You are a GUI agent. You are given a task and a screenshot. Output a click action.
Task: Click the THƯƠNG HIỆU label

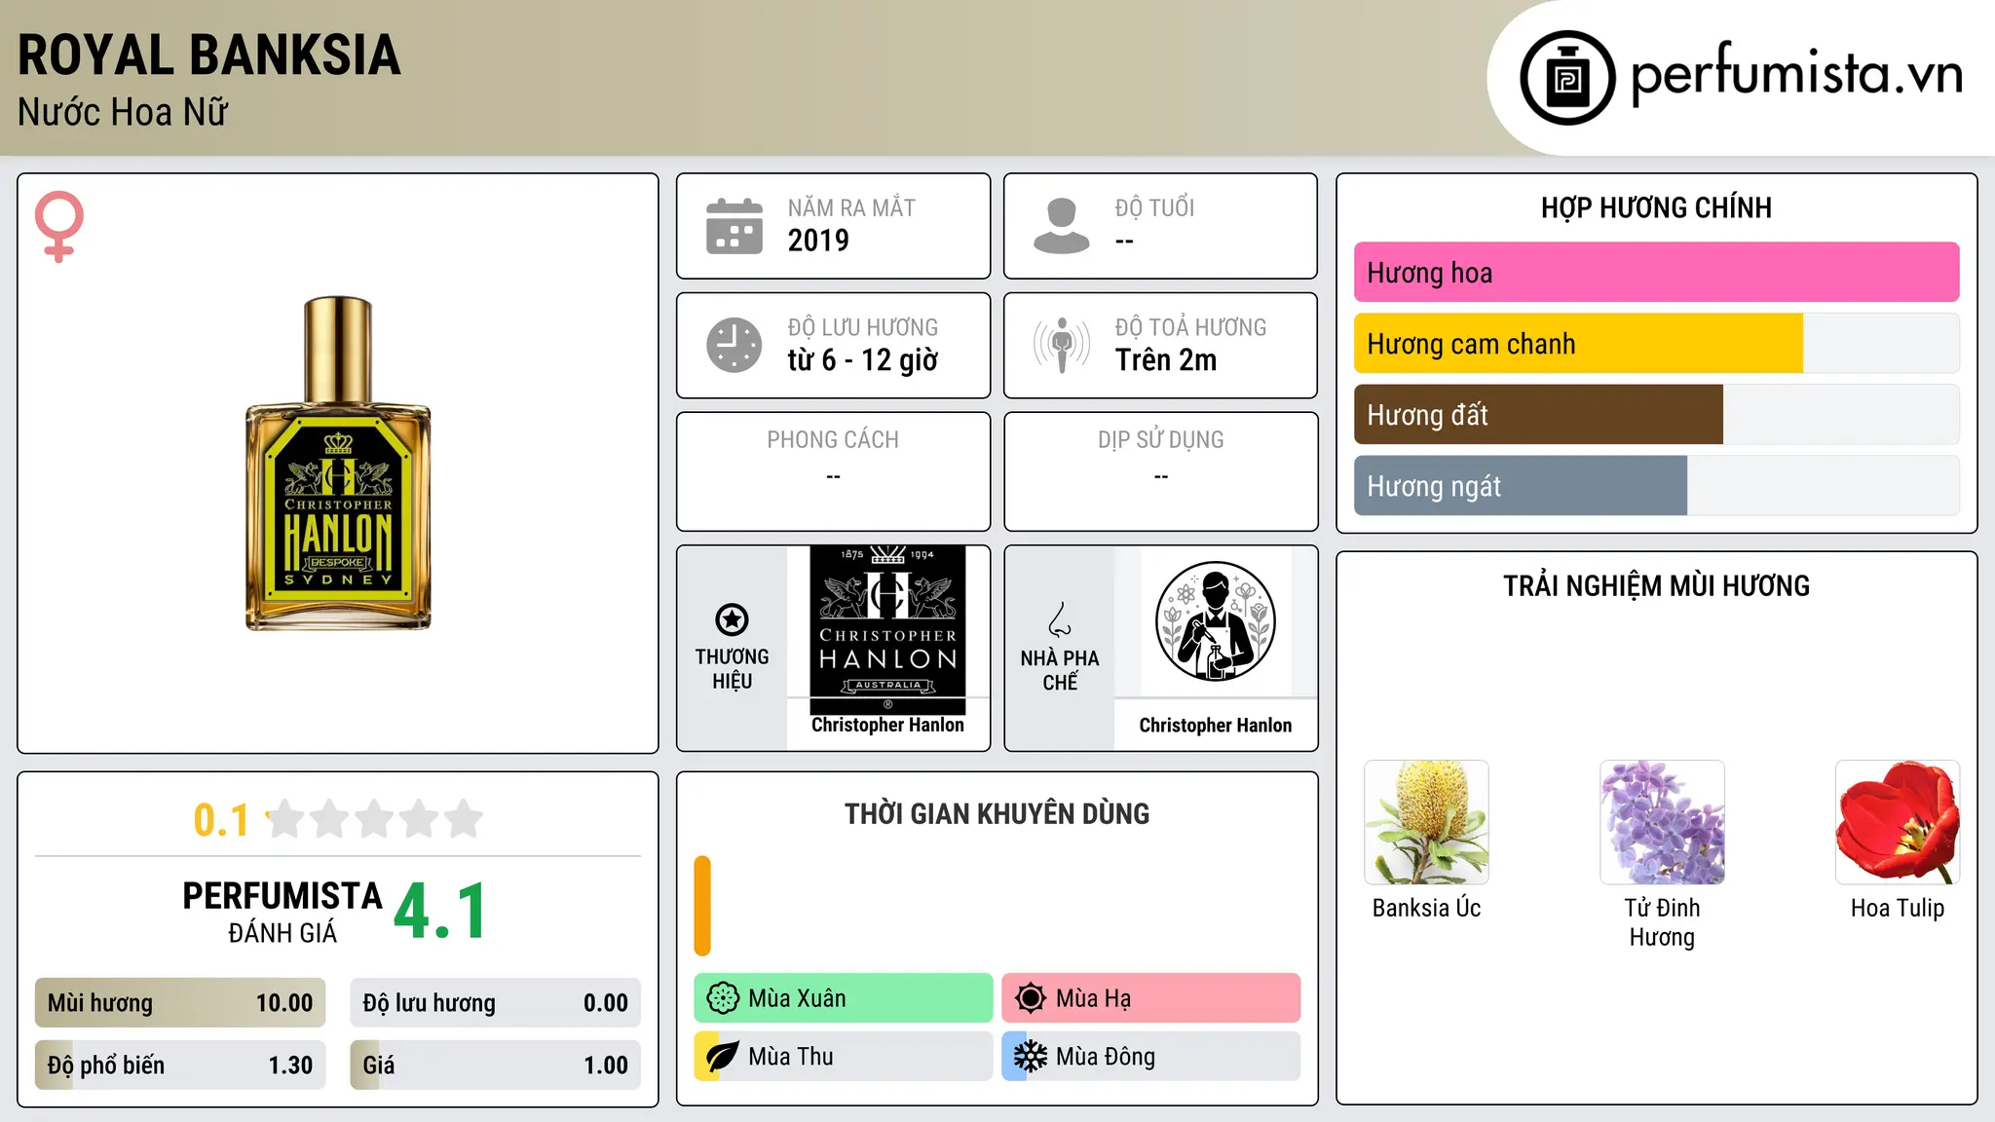point(732,669)
